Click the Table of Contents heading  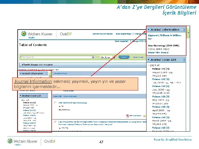tap(33, 45)
